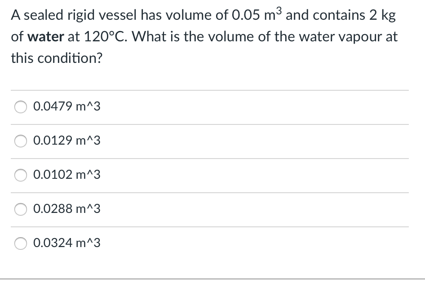Select the radio button for 0.0479 m^3
425x283 pixels.
(x=20, y=107)
